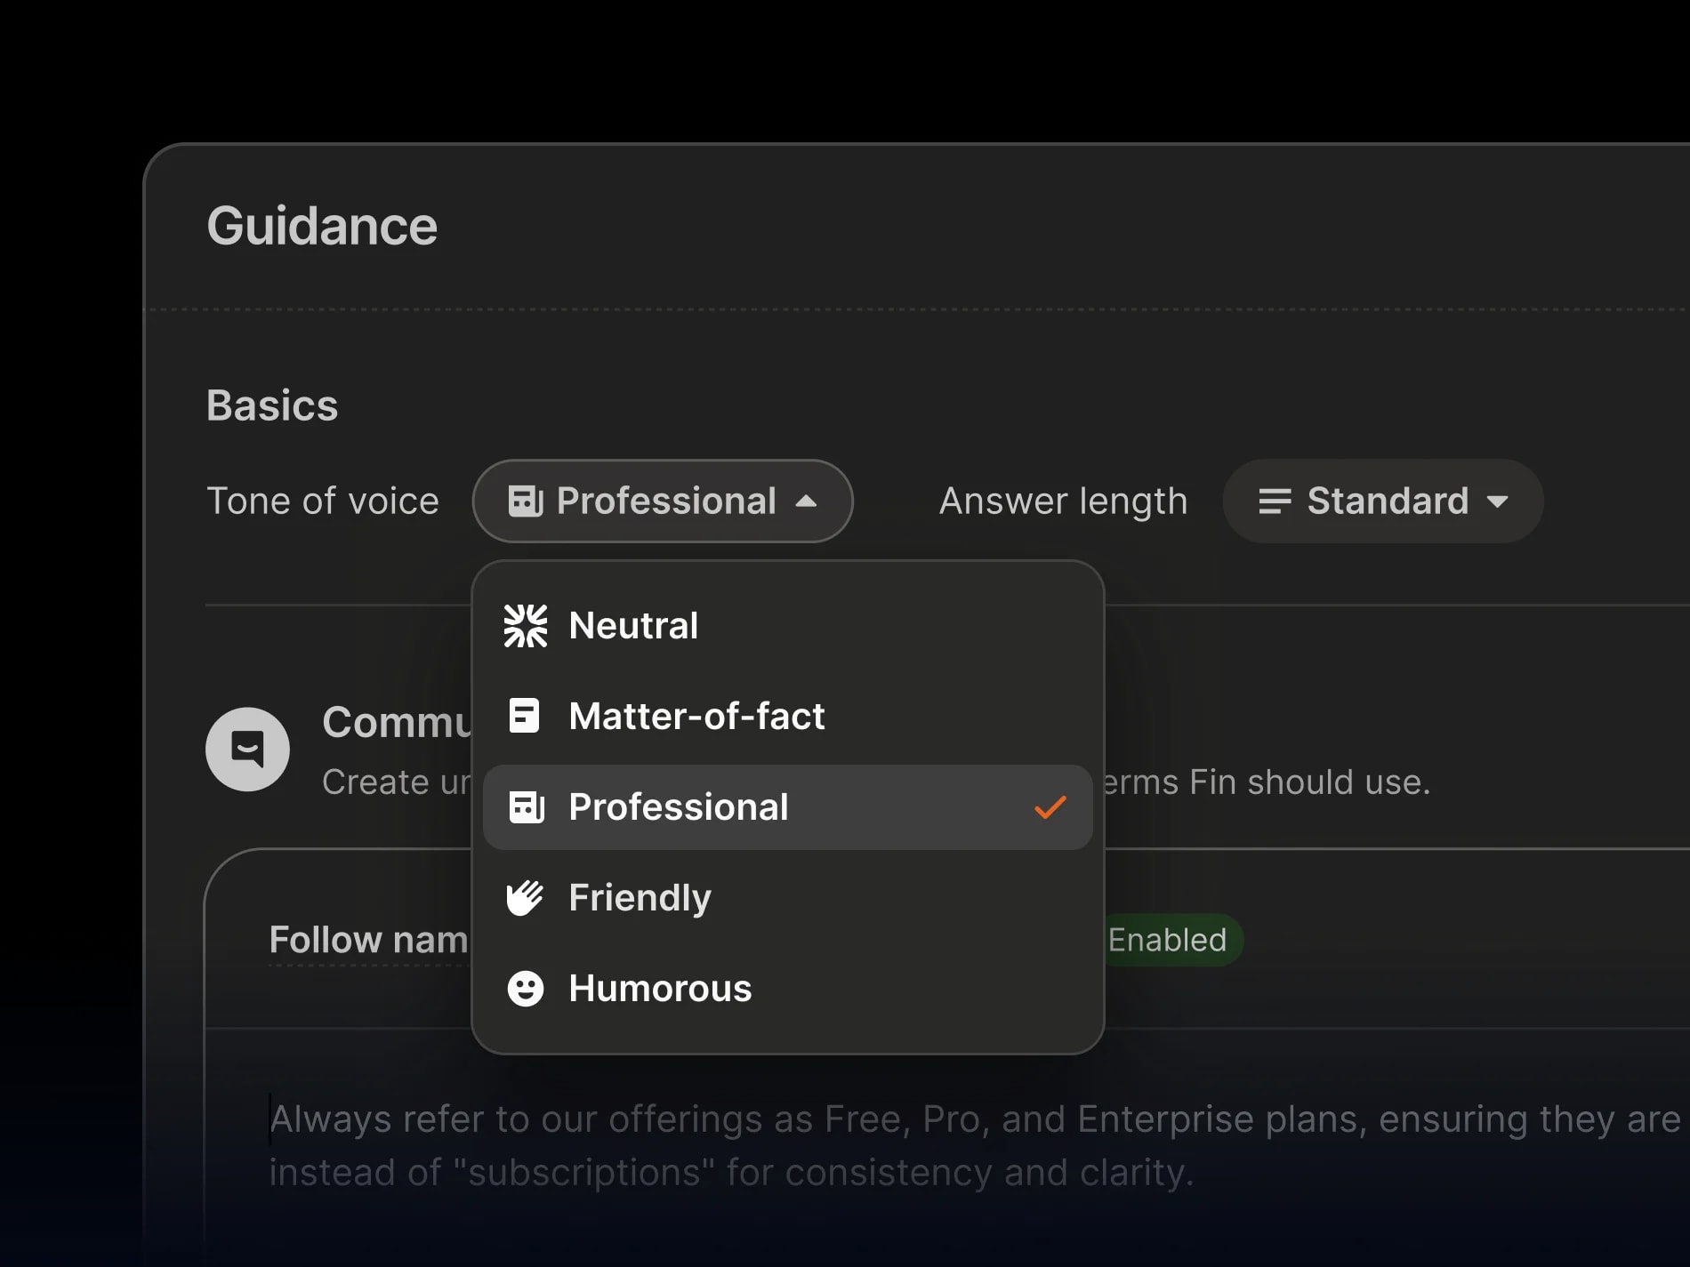Image resolution: width=1690 pixels, height=1267 pixels.
Task: Click the newspaper icon in Tone dropdown button
Action: pyautogui.click(x=526, y=501)
